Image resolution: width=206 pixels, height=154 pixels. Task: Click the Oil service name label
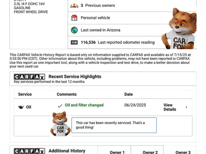[29, 107]
